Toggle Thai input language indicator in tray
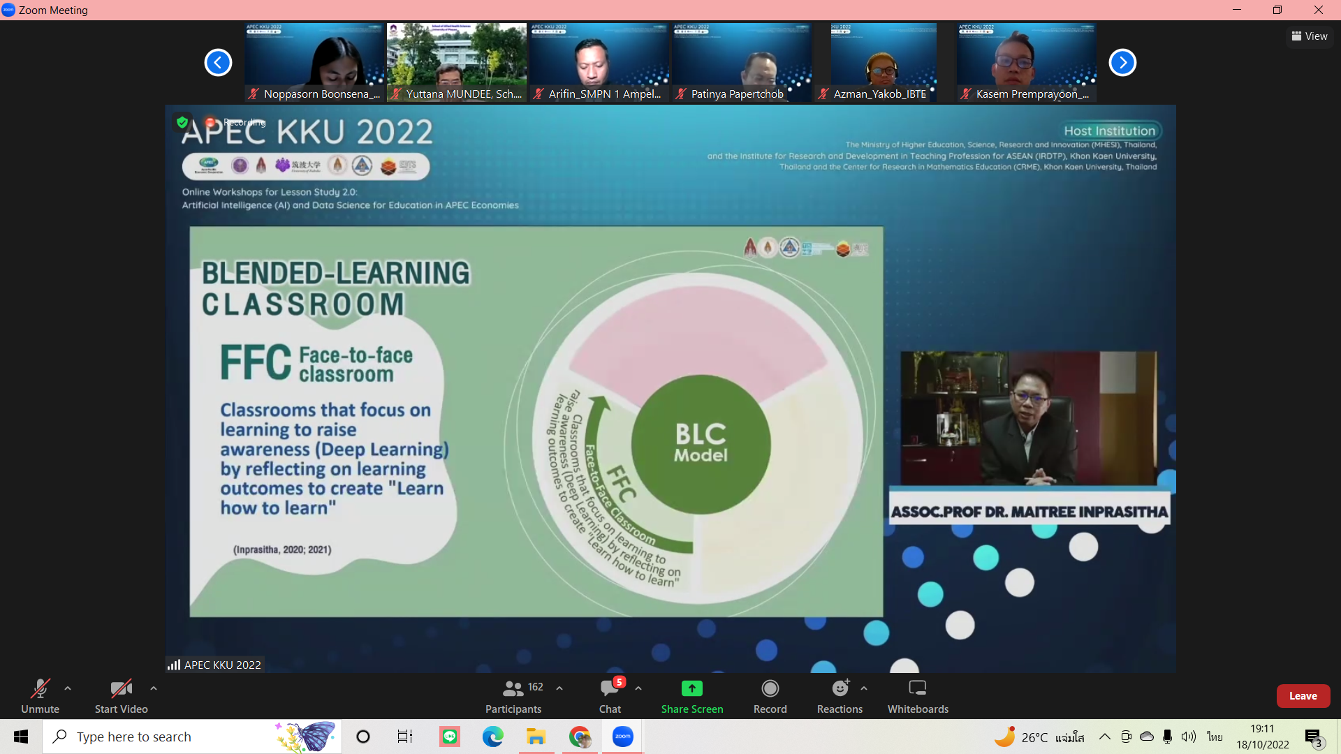 pyautogui.click(x=1215, y=737)
